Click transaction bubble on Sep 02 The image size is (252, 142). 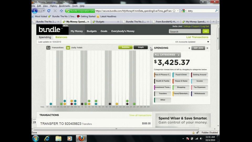[51, 104]
